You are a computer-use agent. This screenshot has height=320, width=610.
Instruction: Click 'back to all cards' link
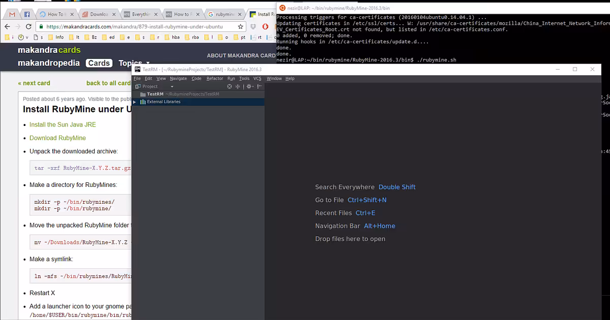coord(109,83)
